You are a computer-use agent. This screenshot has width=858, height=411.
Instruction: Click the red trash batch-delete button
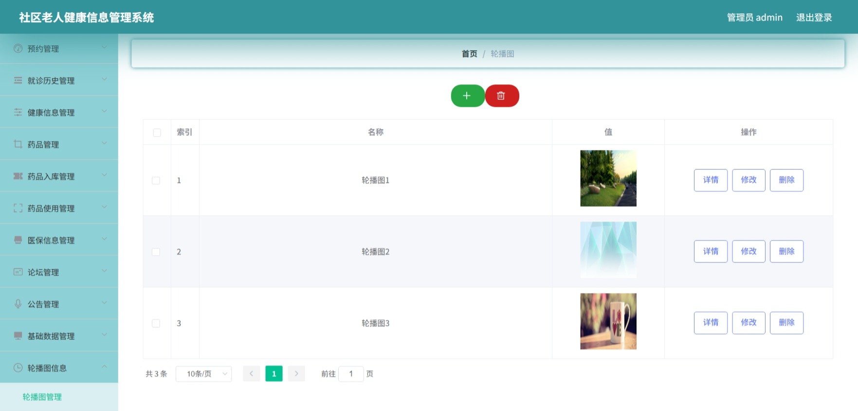click(502, 96)
